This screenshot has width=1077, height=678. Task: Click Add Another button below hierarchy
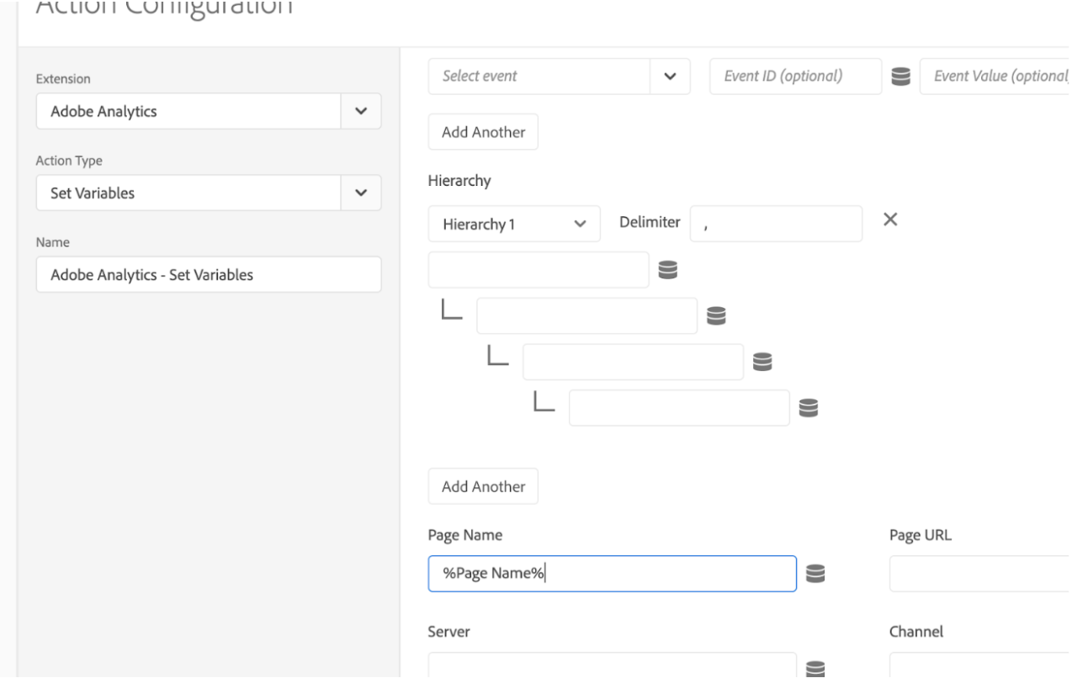[x=483, y=486]
